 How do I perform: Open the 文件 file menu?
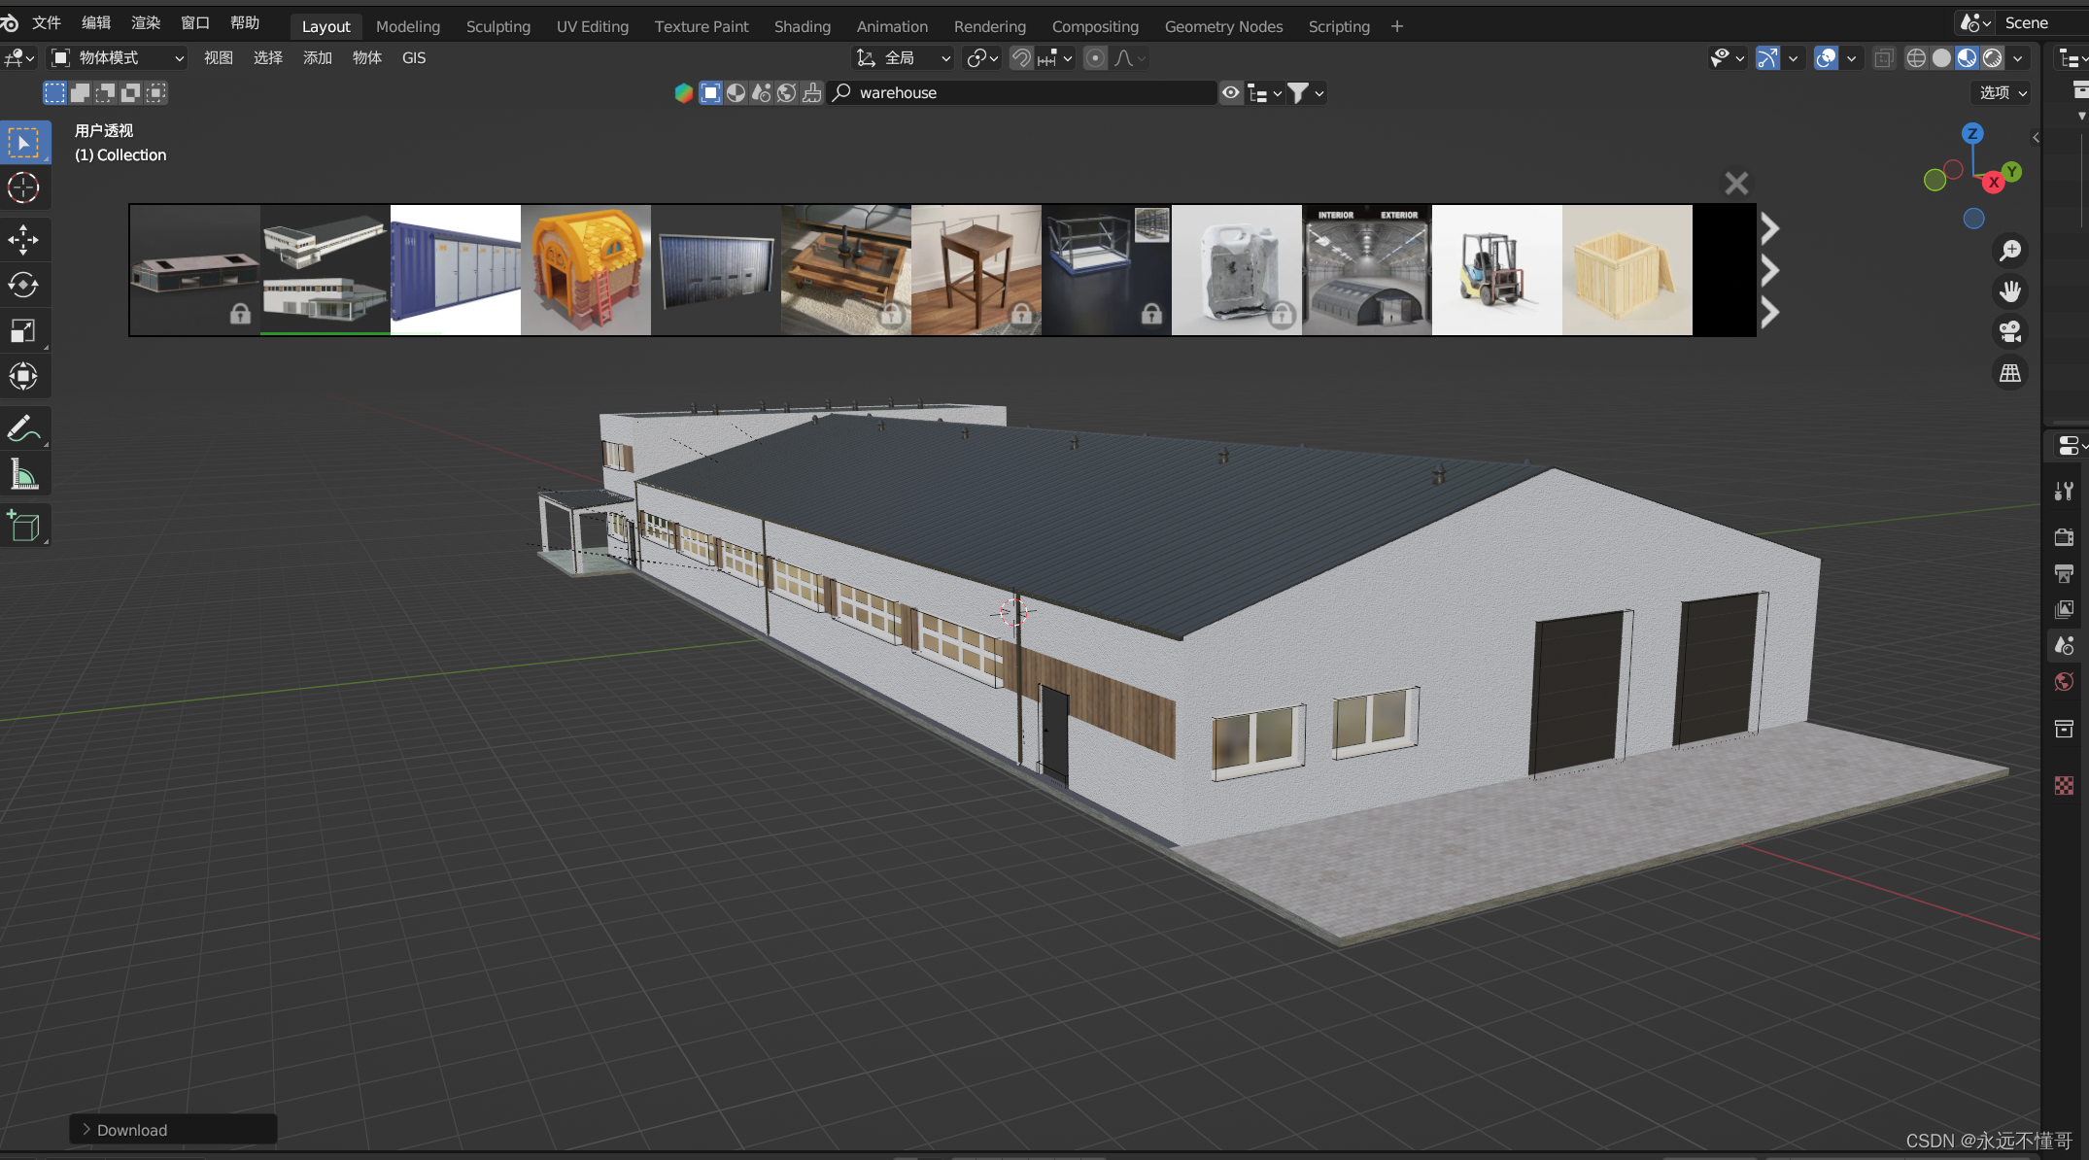[x=46, y=22]
